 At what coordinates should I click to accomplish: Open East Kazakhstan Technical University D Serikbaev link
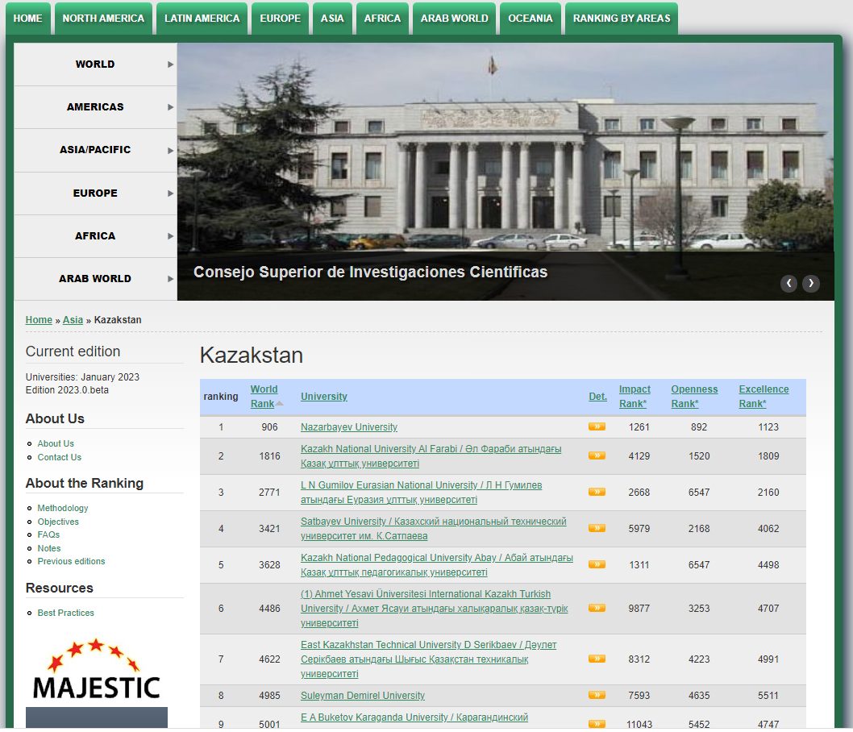429,659
